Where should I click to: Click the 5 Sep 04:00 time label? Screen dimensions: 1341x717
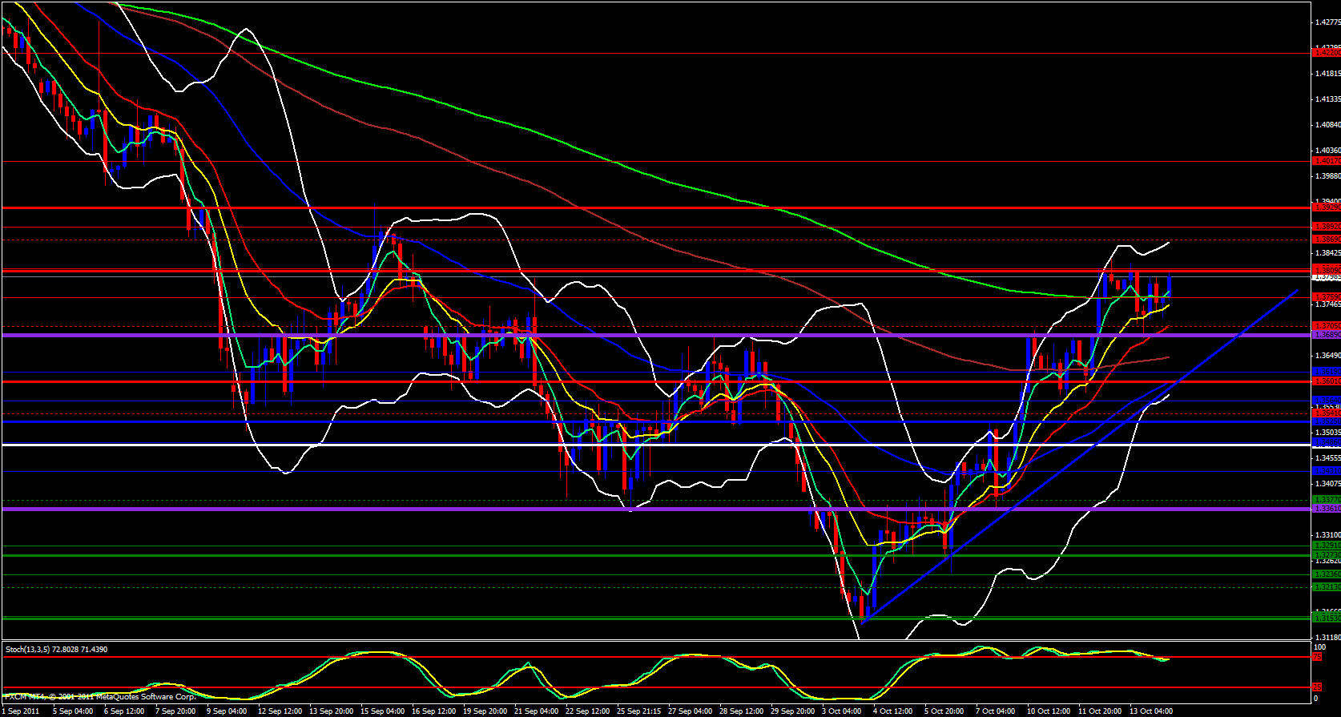coord(73,711)
